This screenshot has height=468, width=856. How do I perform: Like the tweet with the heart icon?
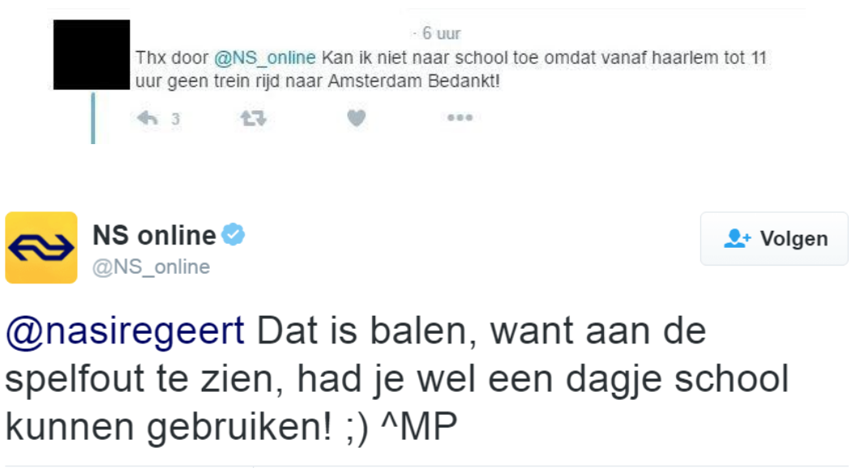click(x=357, y=119)
